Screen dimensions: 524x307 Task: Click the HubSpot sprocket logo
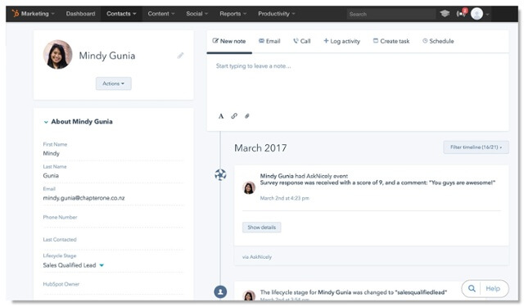click(x=16, y=13)
